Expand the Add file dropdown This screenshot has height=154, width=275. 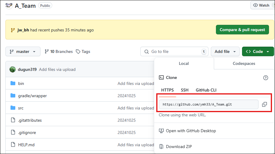tap(225, 51)
